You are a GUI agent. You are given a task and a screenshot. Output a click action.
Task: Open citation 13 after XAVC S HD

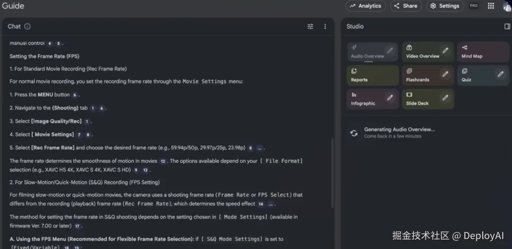pos(145,170)
